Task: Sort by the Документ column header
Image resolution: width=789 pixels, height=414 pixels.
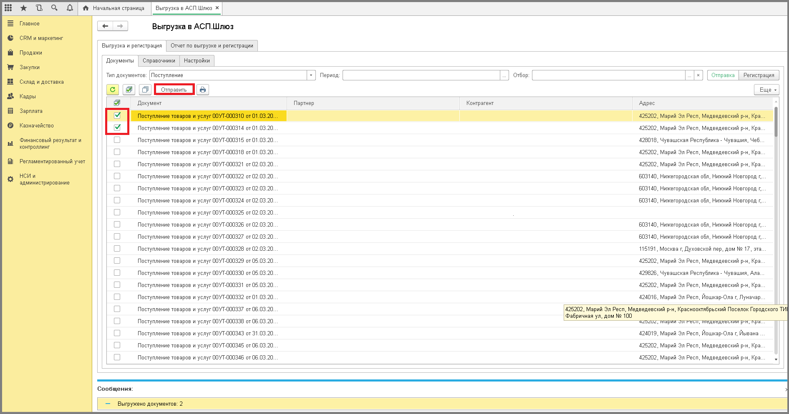Action: (x=209, y=103)
